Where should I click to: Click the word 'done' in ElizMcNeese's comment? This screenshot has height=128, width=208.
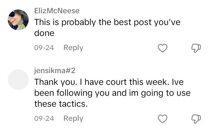(x=44, y=33)
